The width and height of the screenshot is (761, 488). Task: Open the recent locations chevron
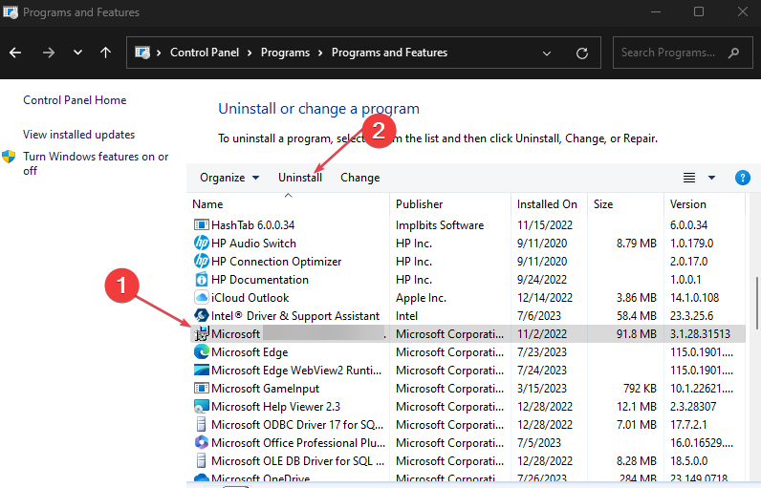77,53
